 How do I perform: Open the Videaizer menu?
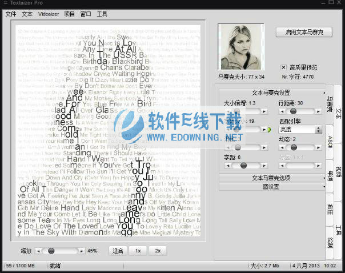49,14
